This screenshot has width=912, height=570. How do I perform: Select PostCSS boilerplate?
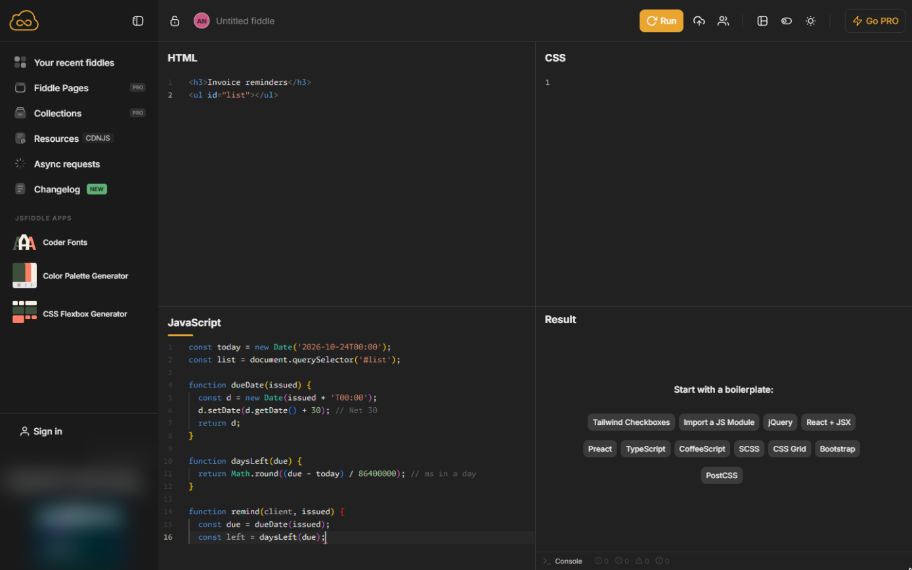click(722, 475)
